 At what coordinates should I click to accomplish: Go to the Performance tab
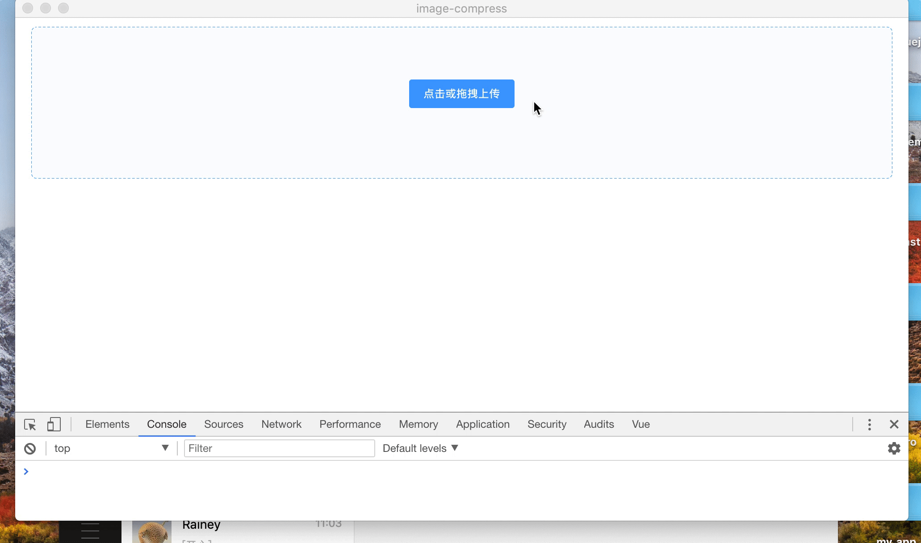350,424
